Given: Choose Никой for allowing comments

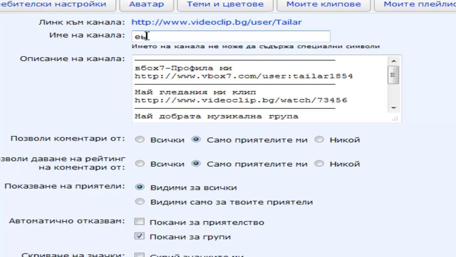Looking at the screenshot, I should (x=319, y=140).
